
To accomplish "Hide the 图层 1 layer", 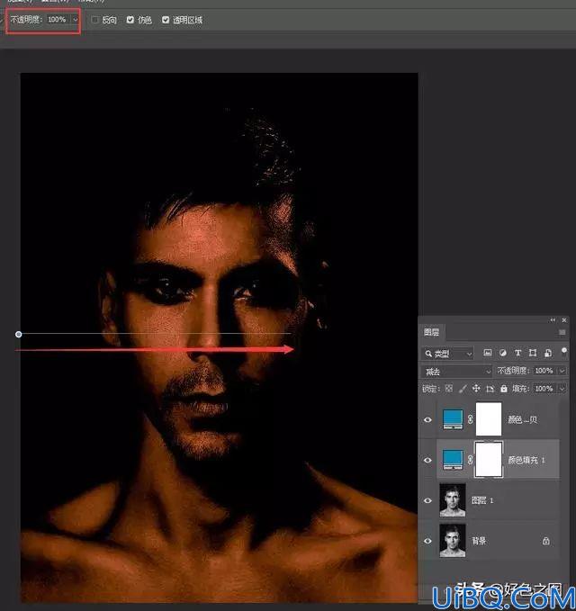I will 427,500.
